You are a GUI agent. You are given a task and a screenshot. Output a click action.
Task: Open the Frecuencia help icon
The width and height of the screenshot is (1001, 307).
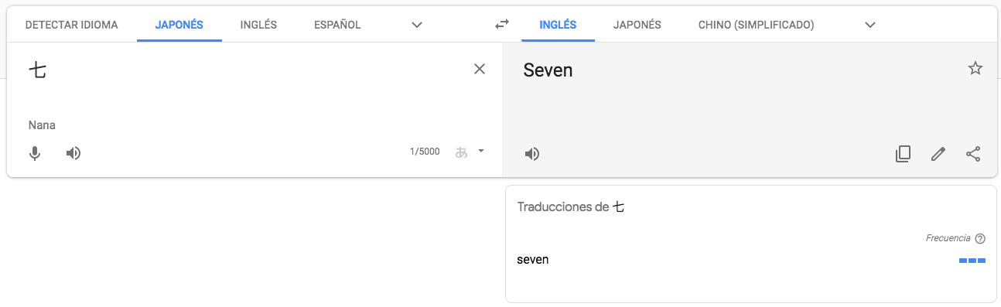click(x=980, y=238)
